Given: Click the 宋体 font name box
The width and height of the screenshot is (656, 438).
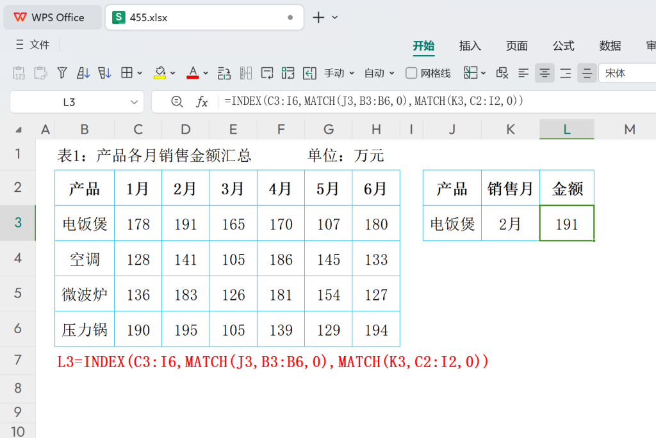Looking at the screenshot, I should pyautogui.click(x=628, y=74).
